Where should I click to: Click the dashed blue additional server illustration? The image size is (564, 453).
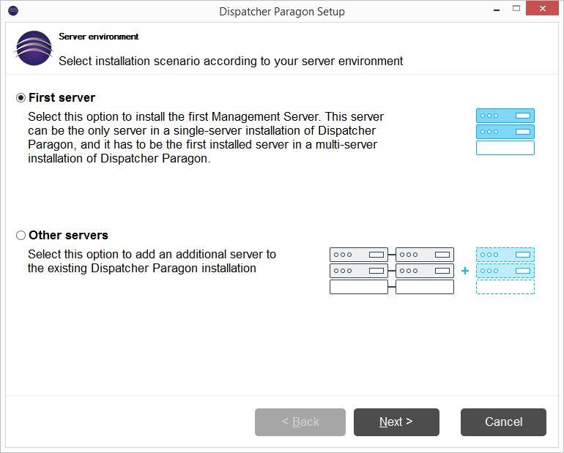(505, 271)
